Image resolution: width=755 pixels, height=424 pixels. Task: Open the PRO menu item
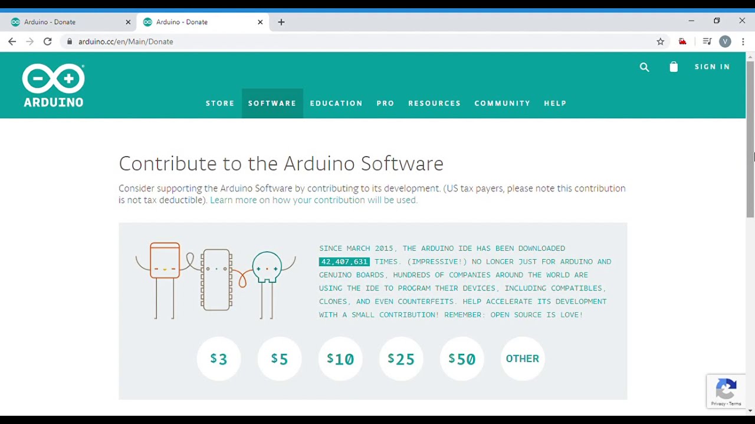pyautogui.click(x=385, y=103)
